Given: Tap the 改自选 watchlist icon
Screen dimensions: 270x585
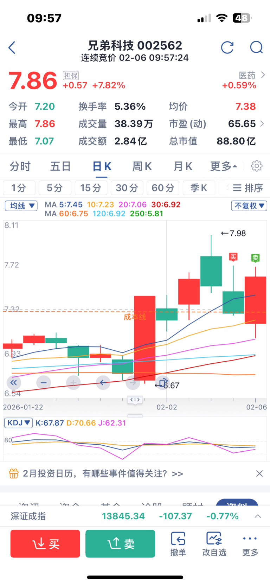Looking at the screenshot, I should click(214, 543).
